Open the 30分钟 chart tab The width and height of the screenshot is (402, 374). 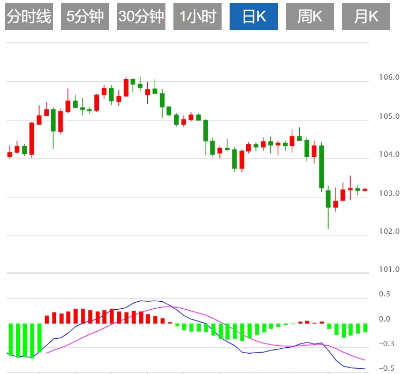(141, 17)
